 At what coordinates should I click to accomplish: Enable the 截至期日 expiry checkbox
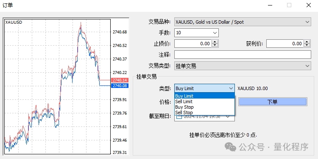(x=179, y=117)
